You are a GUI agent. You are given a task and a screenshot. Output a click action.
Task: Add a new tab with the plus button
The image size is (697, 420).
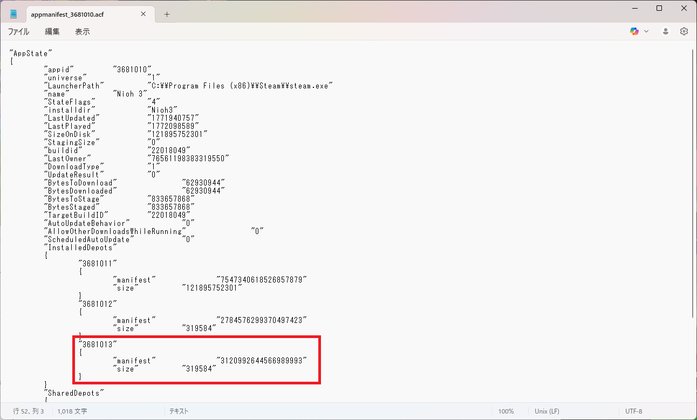(x=167, y=15)
